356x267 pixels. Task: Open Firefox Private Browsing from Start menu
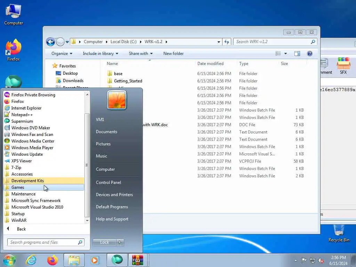[33, 95]
